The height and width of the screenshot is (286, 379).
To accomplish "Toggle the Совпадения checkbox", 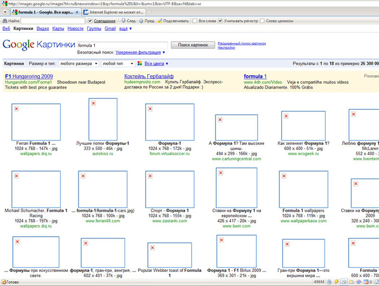I will coord(90,21).
